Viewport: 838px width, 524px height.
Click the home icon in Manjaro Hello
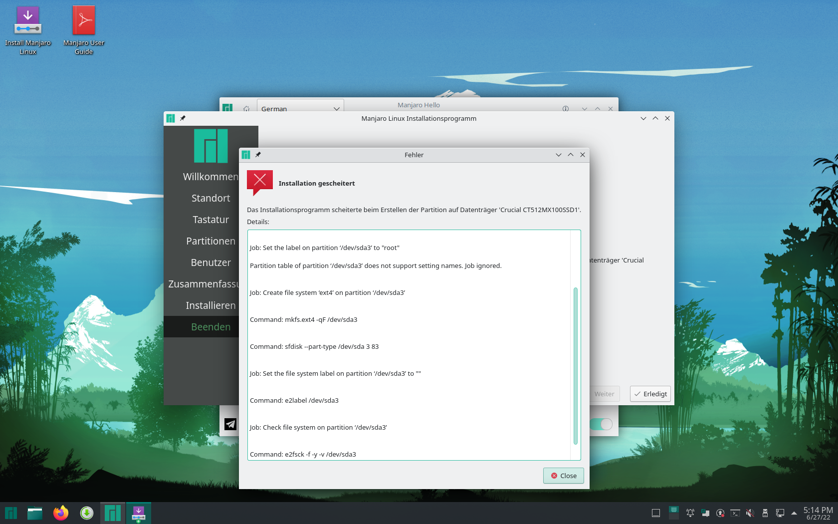(x=246, y=108)
